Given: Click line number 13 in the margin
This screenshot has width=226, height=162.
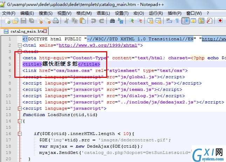Looking at the screenshot, I should click(x=8, y=115).
